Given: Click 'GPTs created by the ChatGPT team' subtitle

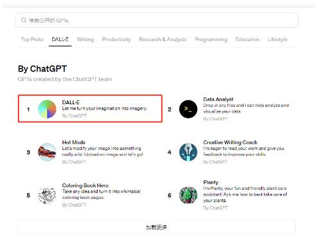Looking at the screenshot, I should click(x=65, y=79).
